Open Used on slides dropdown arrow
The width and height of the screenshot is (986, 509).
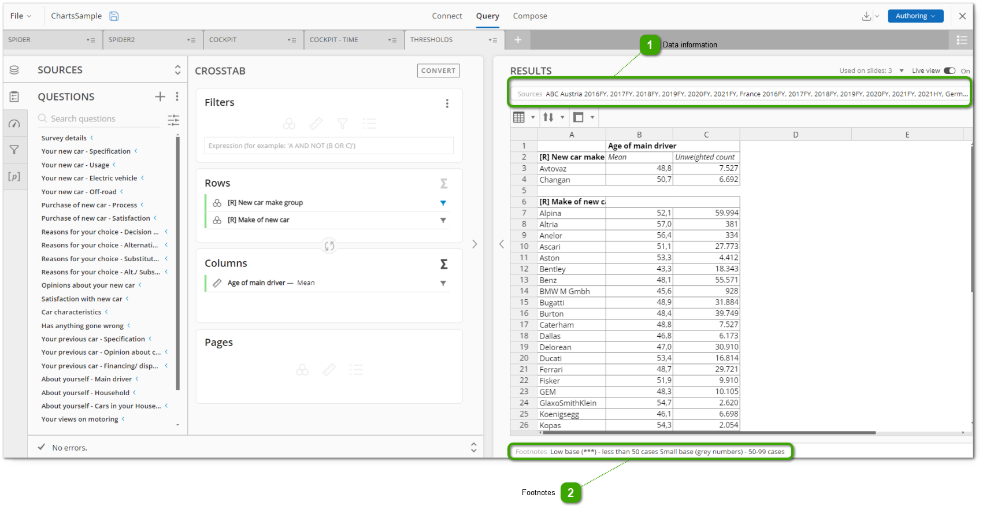902,71
